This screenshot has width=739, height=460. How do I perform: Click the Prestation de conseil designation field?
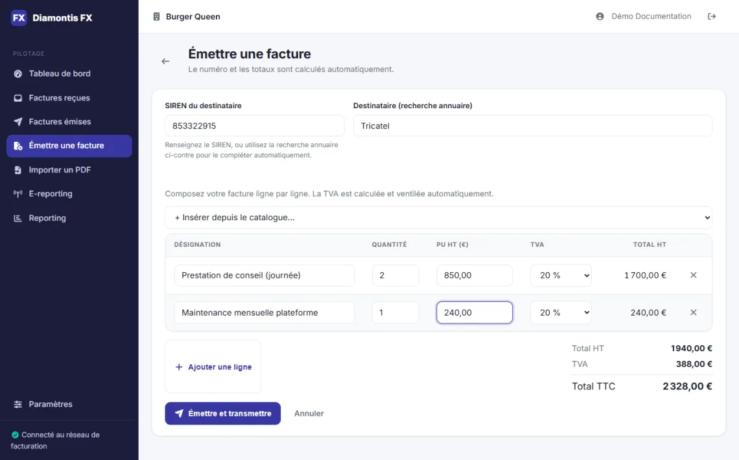[264, 275]
